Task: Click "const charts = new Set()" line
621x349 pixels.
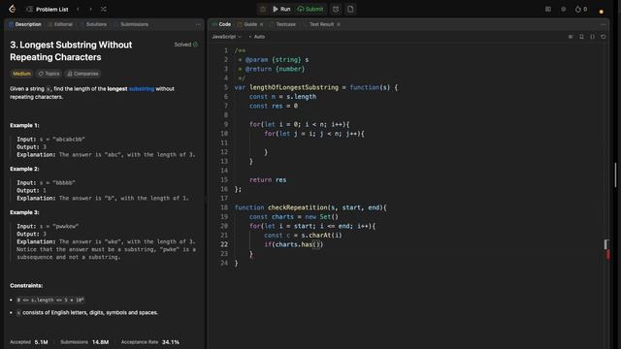Action: (294, 216)
